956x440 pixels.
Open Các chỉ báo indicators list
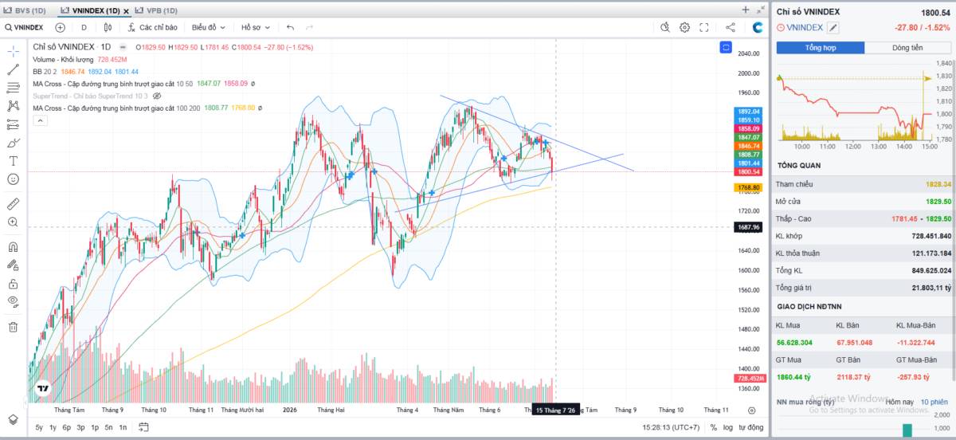(151, 27)
